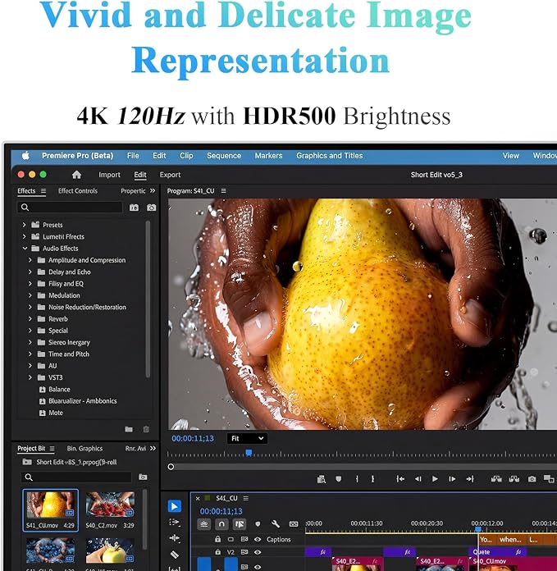
Task: Click the Step Forward one frame button
Action: coord(452,479)
